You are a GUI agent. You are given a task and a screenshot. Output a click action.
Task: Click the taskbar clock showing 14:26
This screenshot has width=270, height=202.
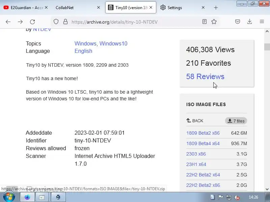(x=253, y=197)
